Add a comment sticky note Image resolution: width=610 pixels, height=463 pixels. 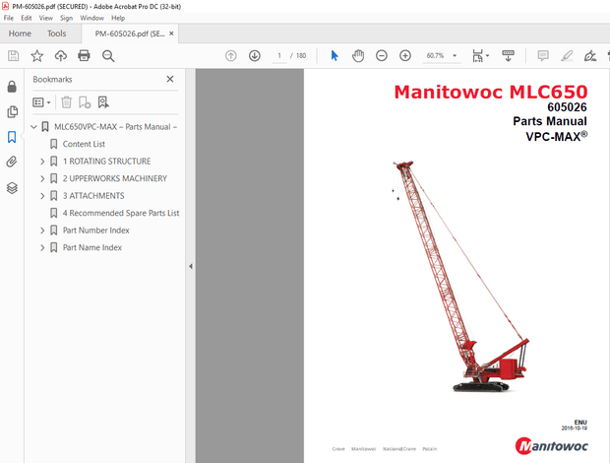pos(543,56)
